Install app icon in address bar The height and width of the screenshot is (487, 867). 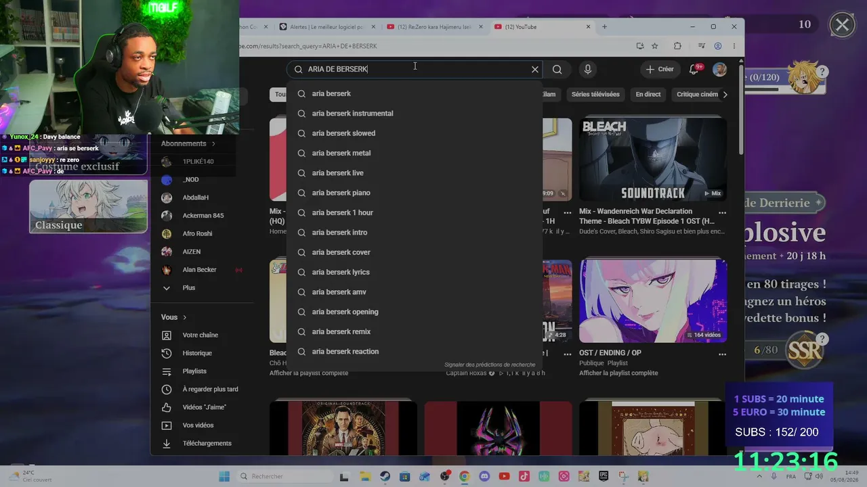point(640,46)
